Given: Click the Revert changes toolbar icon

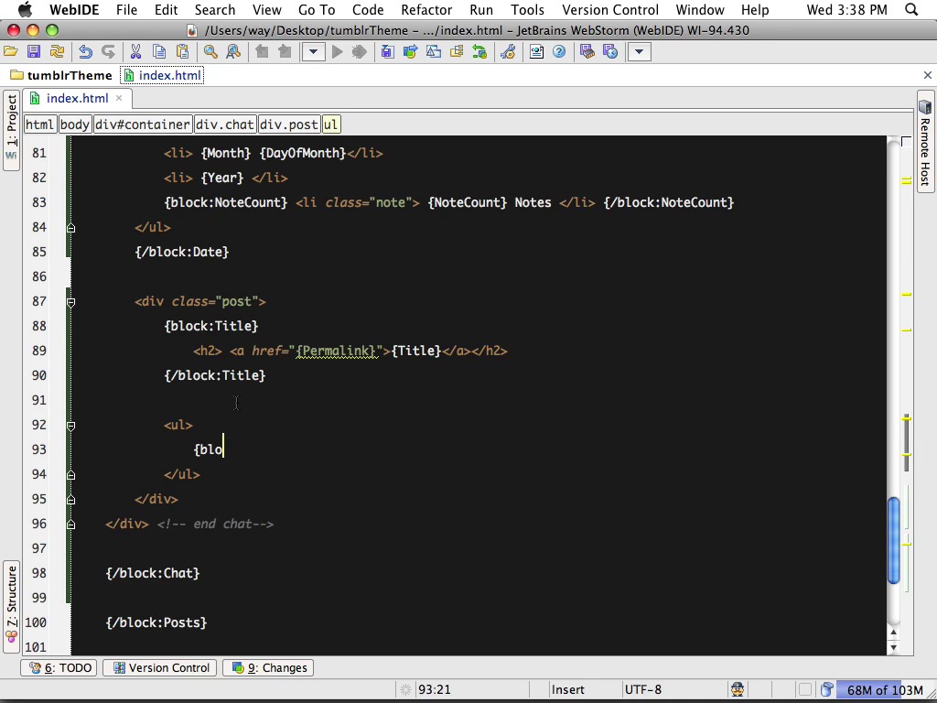Looking at the screenshot, I should point(479,52).
